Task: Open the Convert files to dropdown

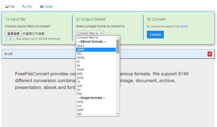Action: point(89,33)
